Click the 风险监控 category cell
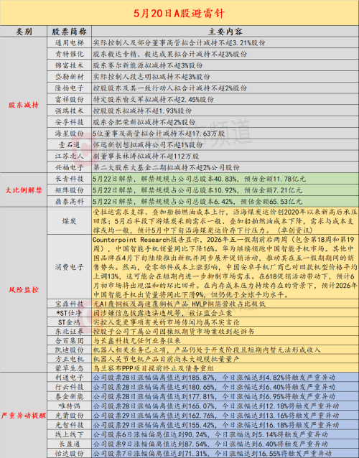The width and height of the screenshot is (359, 458). coord(24,289)
